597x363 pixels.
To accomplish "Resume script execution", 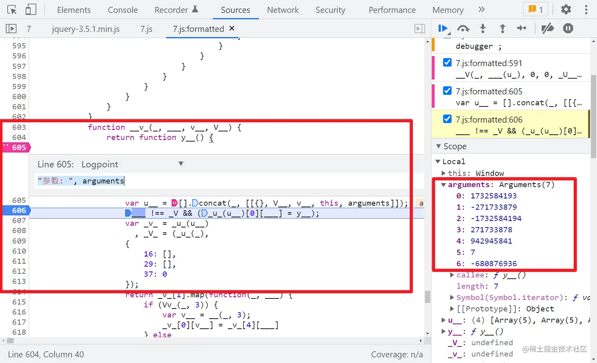I will [x=443, y=28].
